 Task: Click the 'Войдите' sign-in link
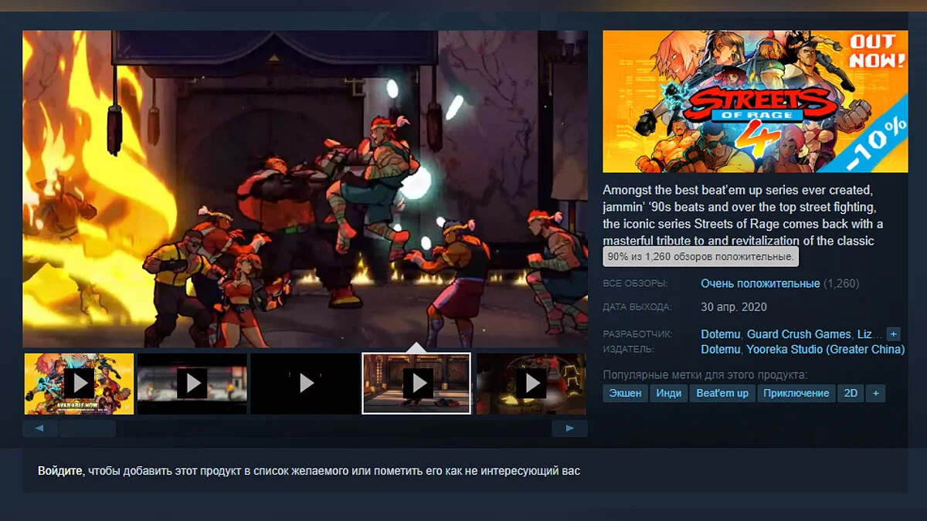point(60,470)
